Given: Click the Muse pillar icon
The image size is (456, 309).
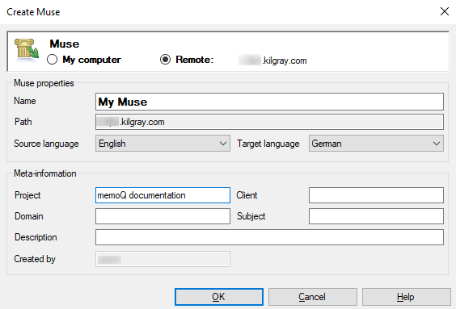Looking at the screenshot, I should coord(27,50).
